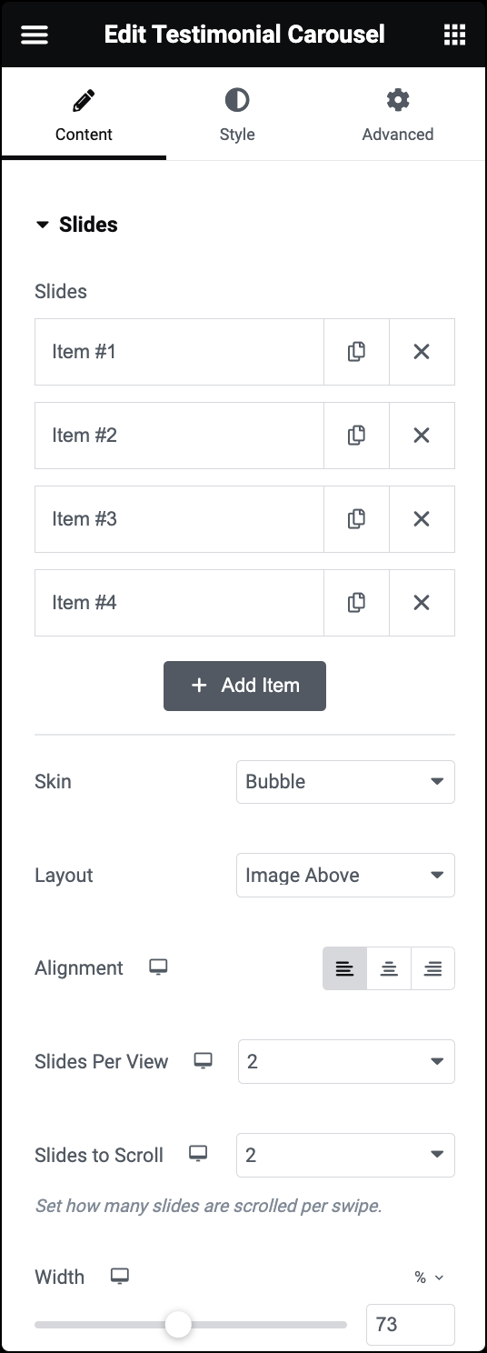
Task: Click responsive device icon beside Alignment
Action: click(158, 967)
